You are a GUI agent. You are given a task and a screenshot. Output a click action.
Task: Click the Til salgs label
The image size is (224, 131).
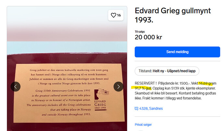coord(140,32)
